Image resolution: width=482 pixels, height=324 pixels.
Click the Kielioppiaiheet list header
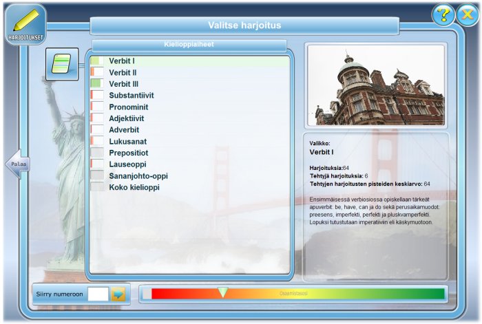coord(189,45)
